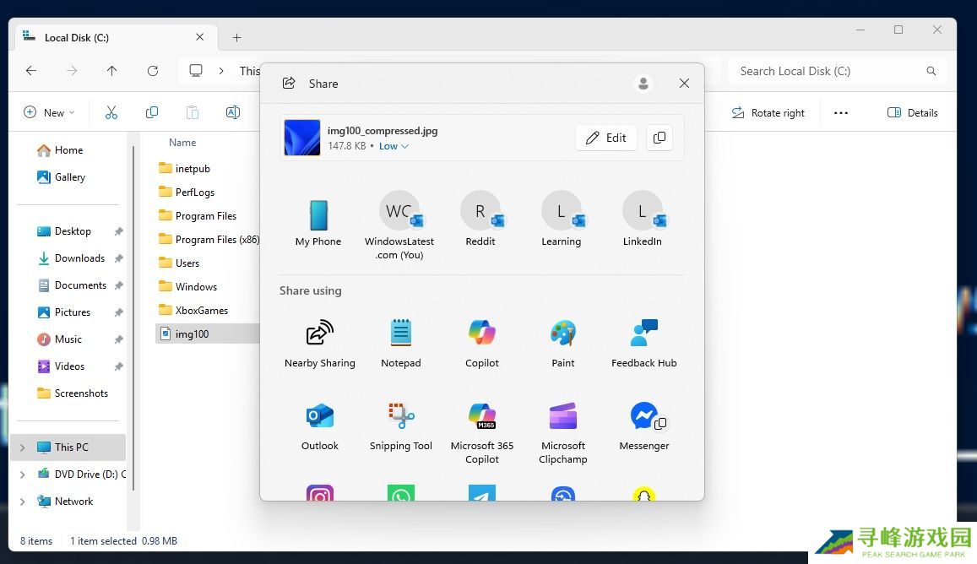The height and width of the screenshot is (564, 977).
Task: Open Music in the sidebar
Action: point(60,339)
